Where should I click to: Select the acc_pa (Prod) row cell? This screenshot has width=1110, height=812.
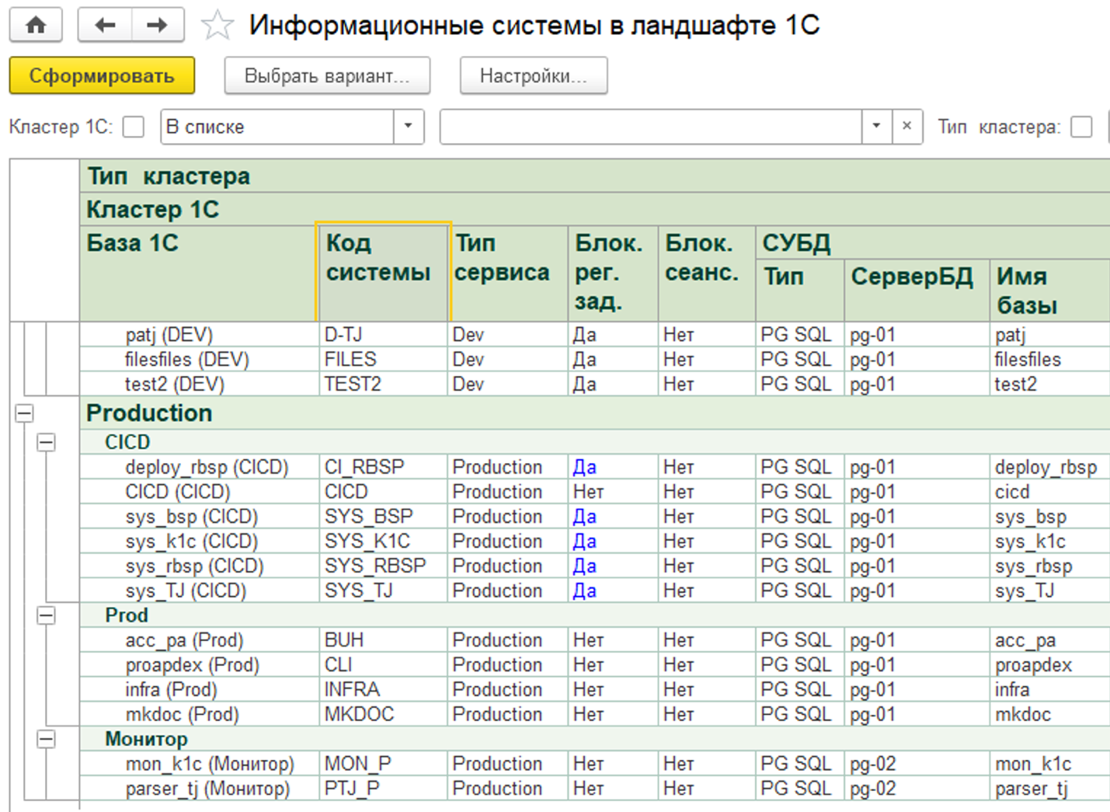(x=184, y=640)
